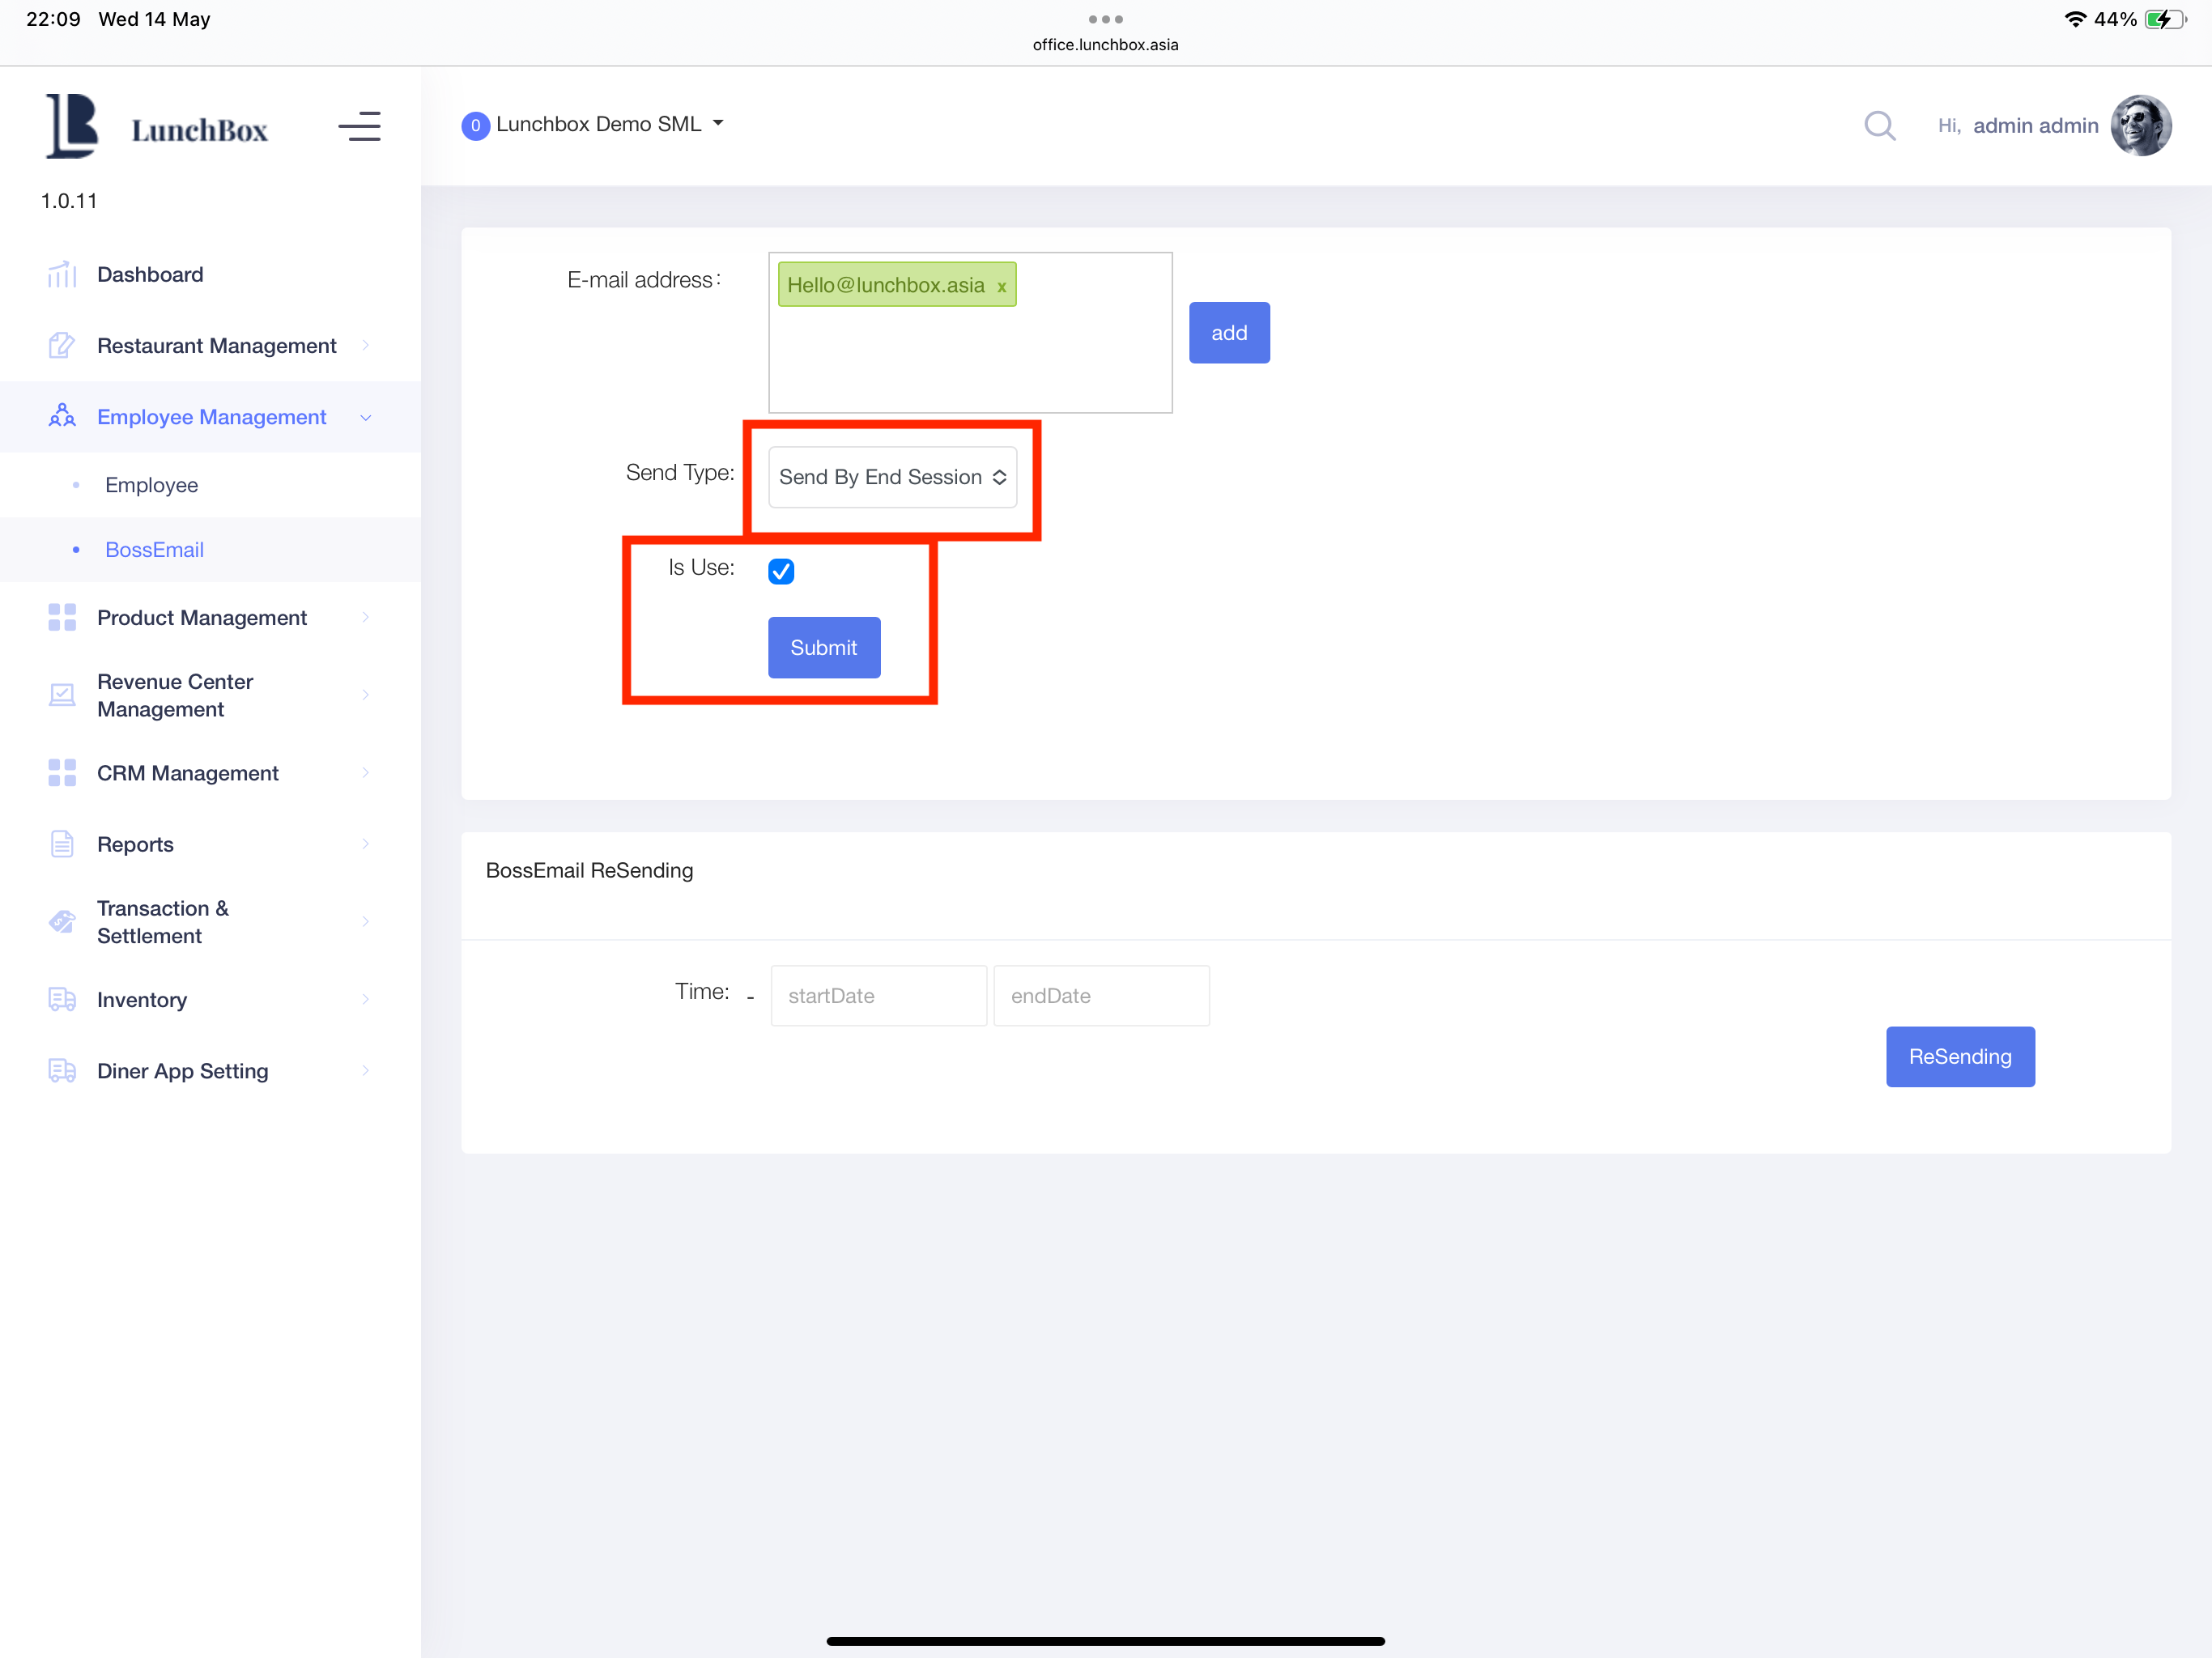This screenshot has width=2212, height=1658.
Task: Open Transaction & Settlement menu item
Action: tap(210, 922)
